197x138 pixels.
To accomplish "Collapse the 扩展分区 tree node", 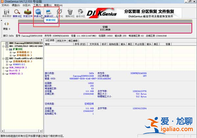I will point(7,49).
